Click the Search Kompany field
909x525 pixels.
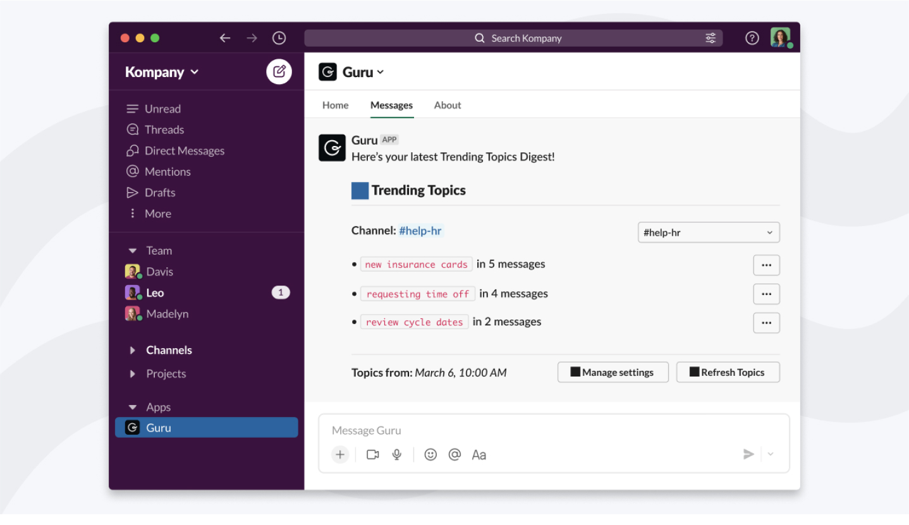click(x=513, y=38)
